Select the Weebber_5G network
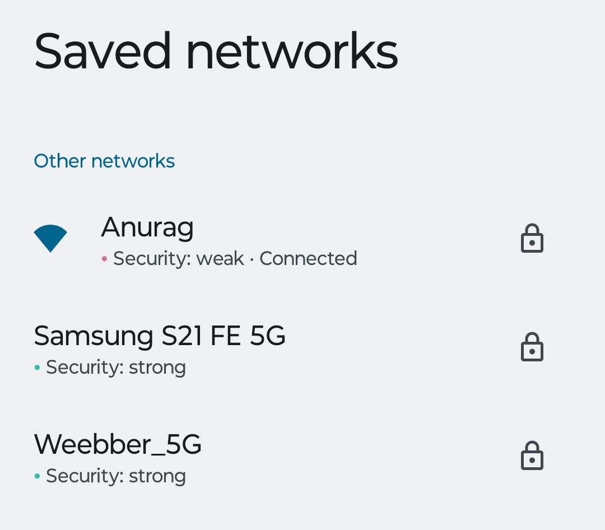Image resolution: width=605 pixels, height=530 pixels. tap(118, 444)
